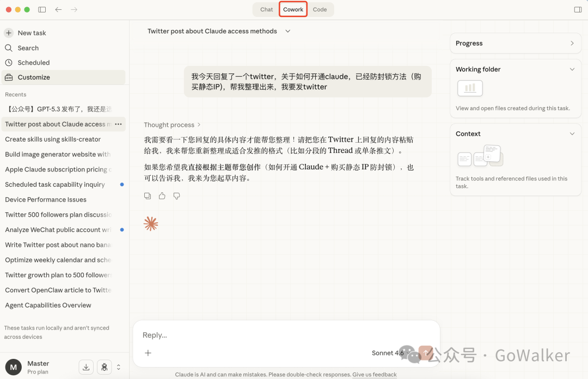Switch to the Cowork tab
This screenshot has height=379, width=588.
pyautogui.click(x=293, y=9)
